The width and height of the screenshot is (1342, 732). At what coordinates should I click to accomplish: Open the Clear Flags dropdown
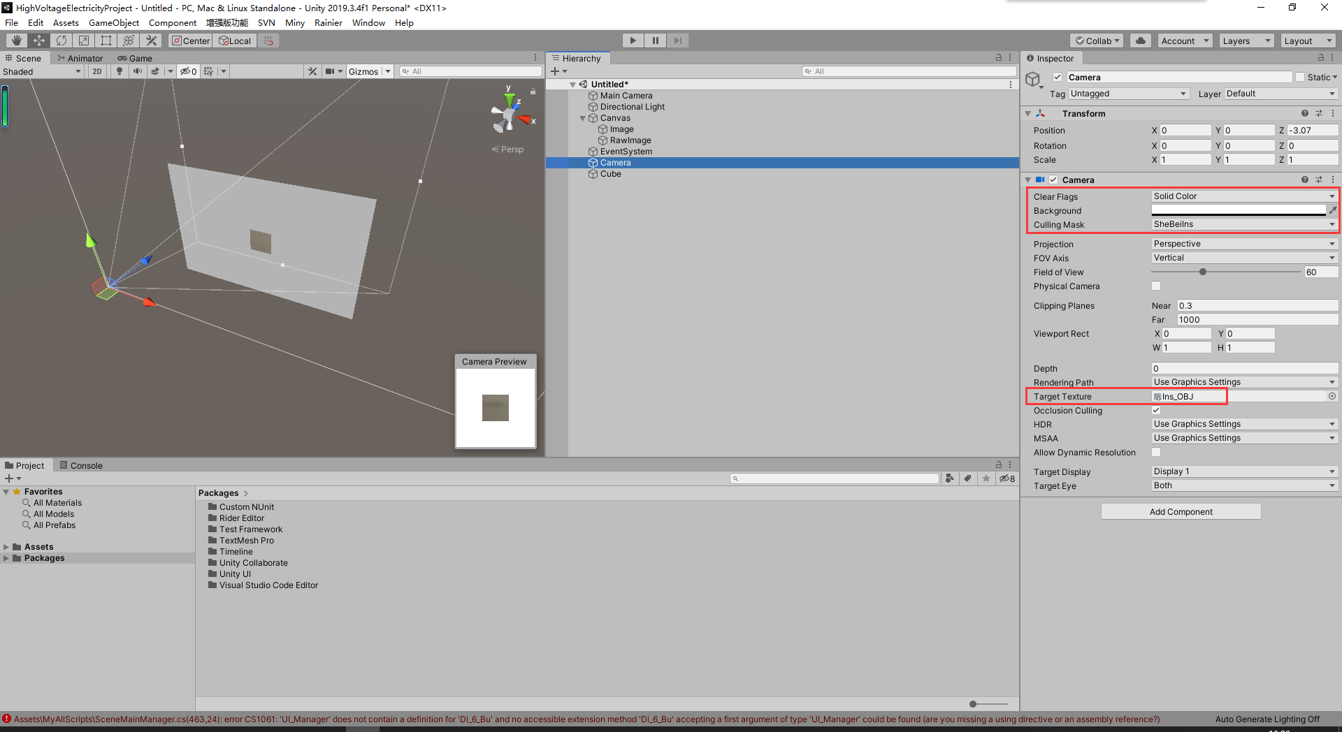[x=1243, y=196]
